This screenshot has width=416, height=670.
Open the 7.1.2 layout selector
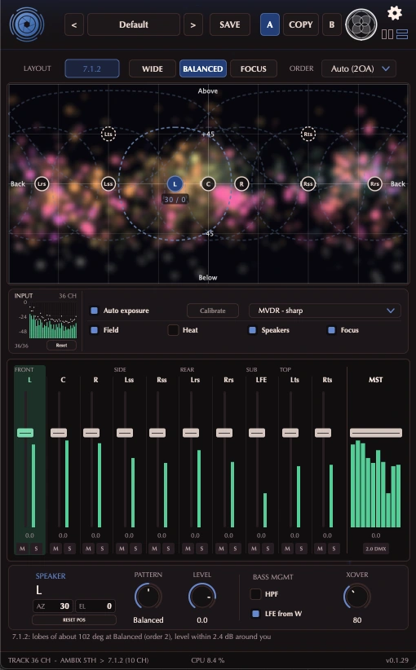pos(92,68)
